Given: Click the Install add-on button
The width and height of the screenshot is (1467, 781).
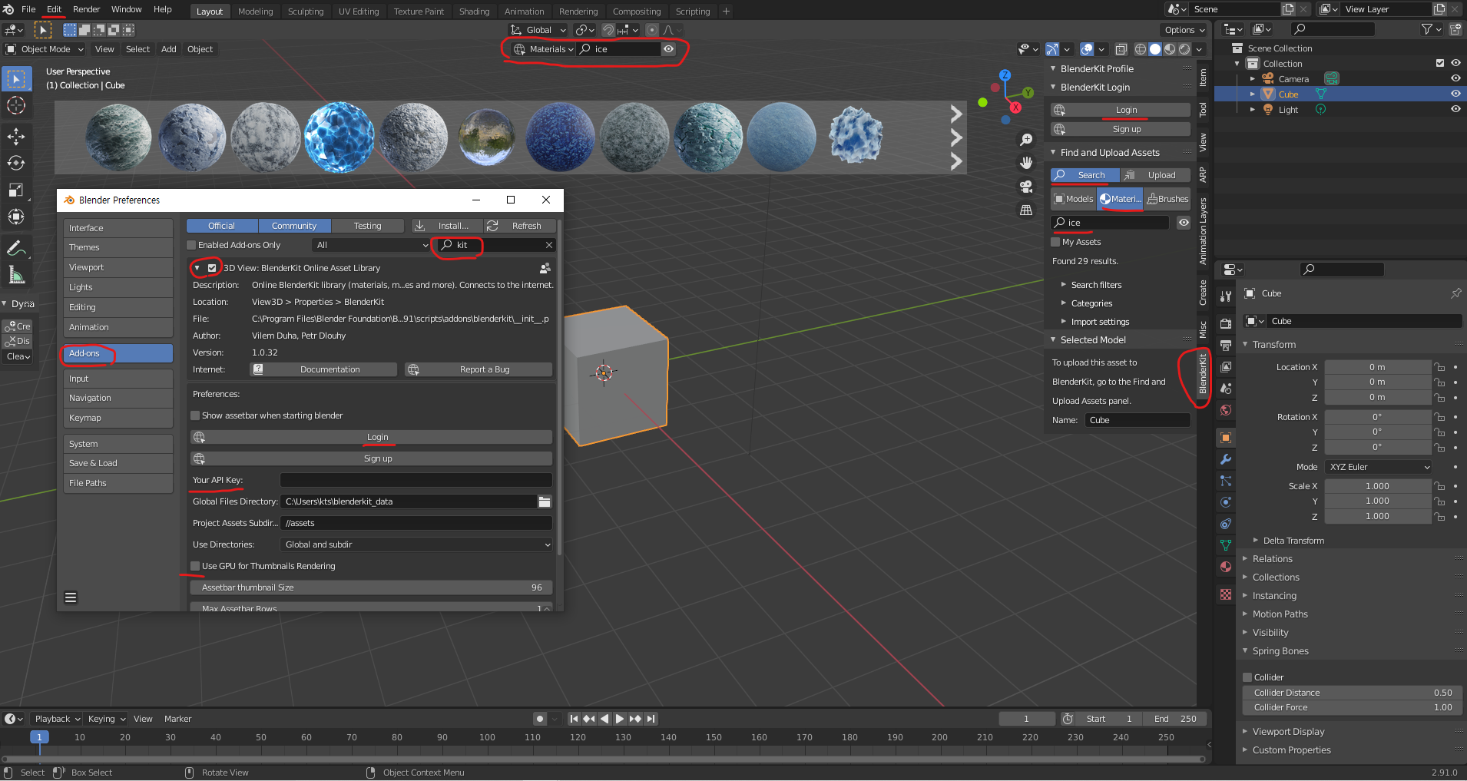Looking at the screenshot, I should coord(446,226).
